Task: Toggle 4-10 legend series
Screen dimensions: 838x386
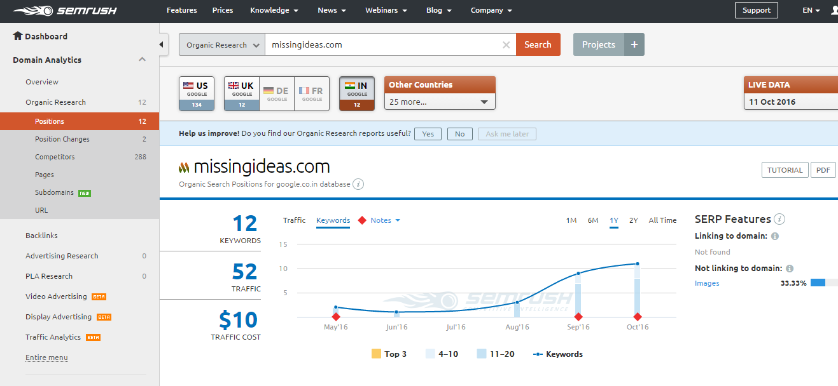Action: coord(442,354)
